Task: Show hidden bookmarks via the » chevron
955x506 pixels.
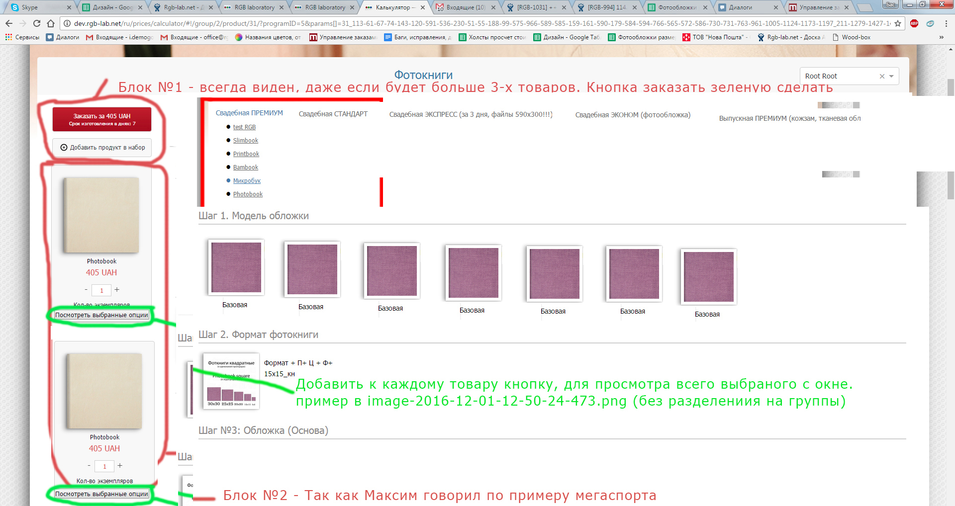Action: pyautogui.click(x=941, y=37)
